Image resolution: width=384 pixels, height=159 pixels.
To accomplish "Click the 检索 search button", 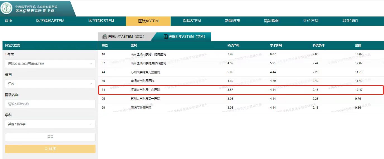I will pyautogui.click(x=50, y=149).
